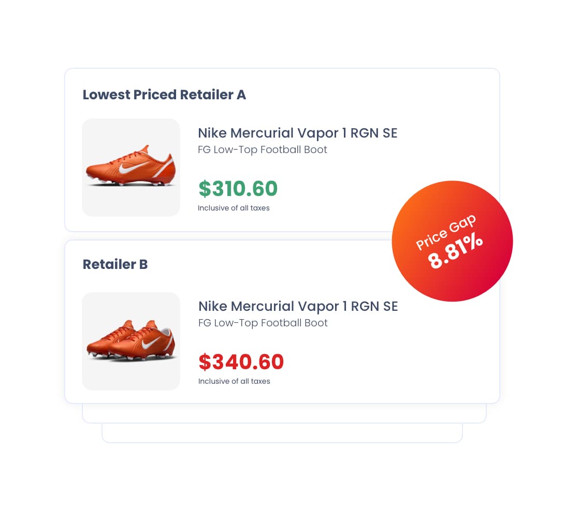Click the white Nike swoosh on Retailer A's boot
The width and height of the screenshot is (579, 511).
[x=128, y=169]
